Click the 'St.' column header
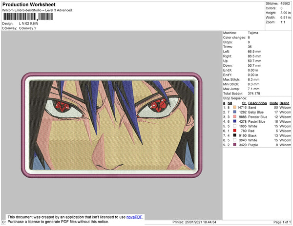 pyautogui.click(x=245, y=103)
